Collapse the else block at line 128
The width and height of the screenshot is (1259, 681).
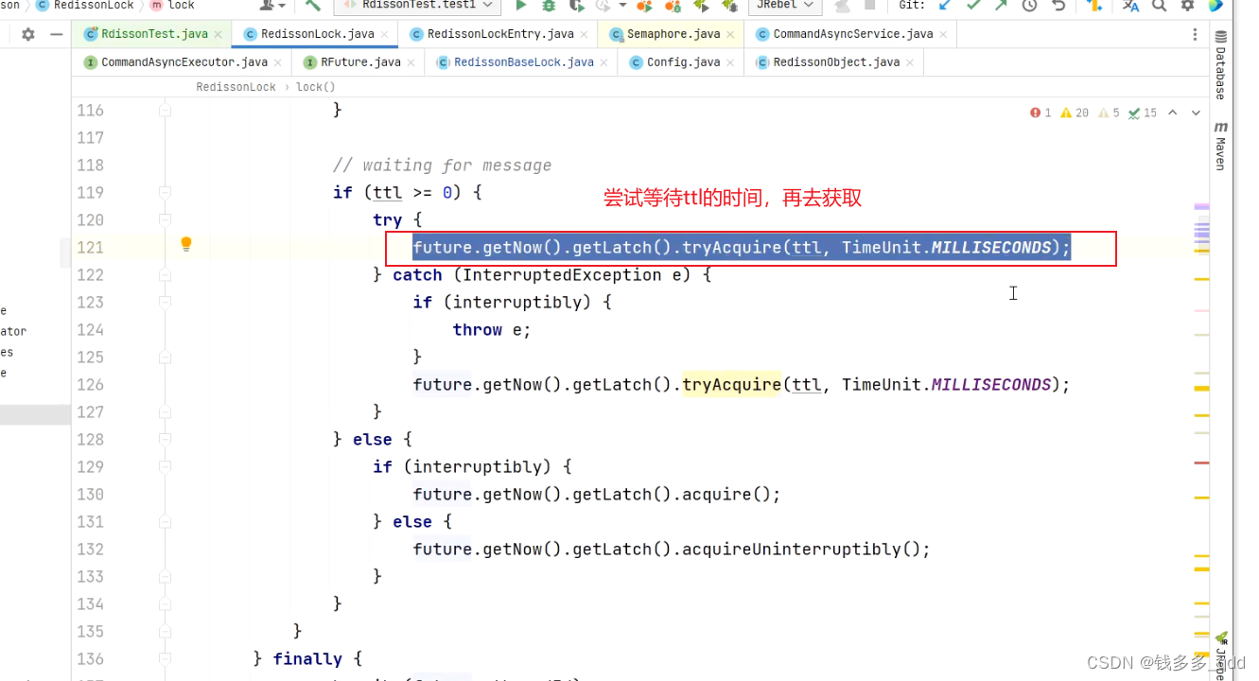click(165, 439)
